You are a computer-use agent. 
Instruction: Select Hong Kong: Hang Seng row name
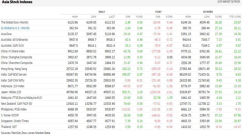click(14, 69)
